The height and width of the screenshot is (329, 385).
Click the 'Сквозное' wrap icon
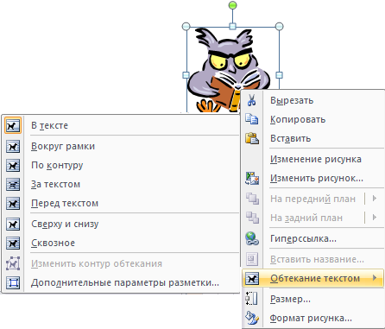[x=13, y=244]
